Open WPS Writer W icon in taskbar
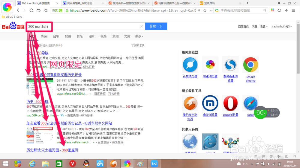The image size is (300, 168). tap(154, 164)
